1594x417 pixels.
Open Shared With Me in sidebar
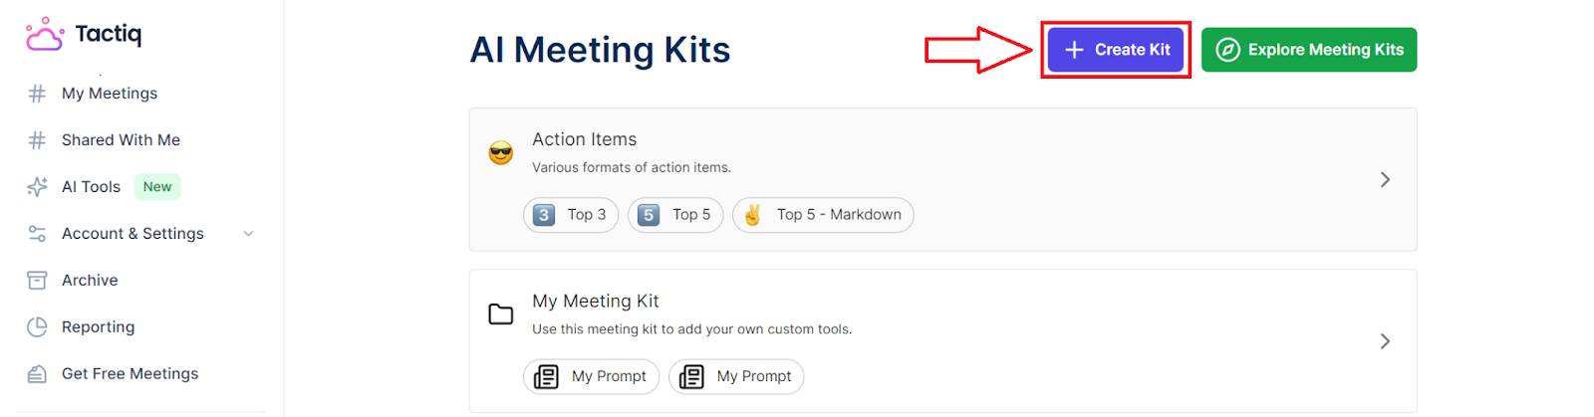[121, 140]
